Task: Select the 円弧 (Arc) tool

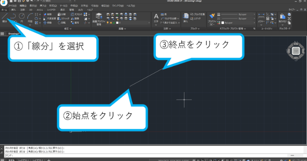Action: pos(30,18)
